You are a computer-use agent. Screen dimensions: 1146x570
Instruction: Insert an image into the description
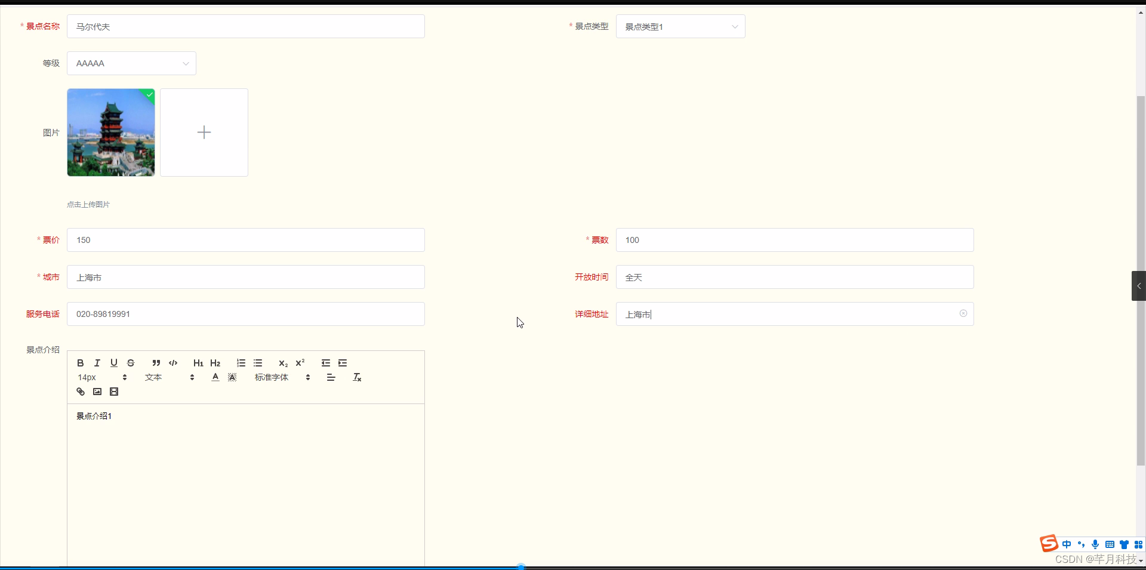97,392
